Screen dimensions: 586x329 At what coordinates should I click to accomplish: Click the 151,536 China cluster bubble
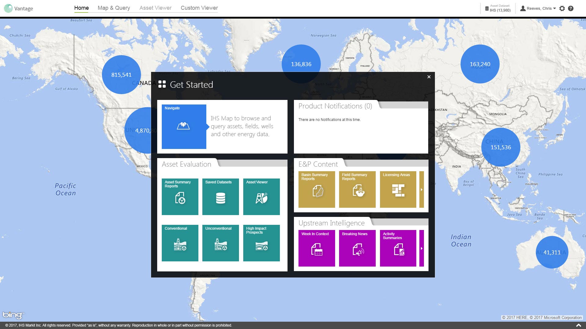click(501, 147)
